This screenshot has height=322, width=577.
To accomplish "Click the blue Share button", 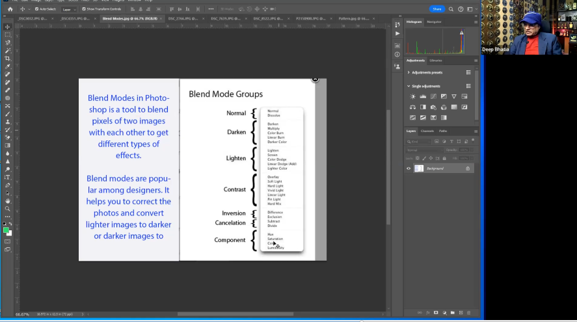I will [436, 9].
